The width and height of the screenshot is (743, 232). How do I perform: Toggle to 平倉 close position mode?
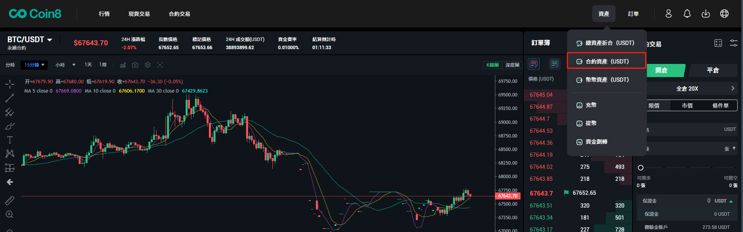click(x=712, y=70)
